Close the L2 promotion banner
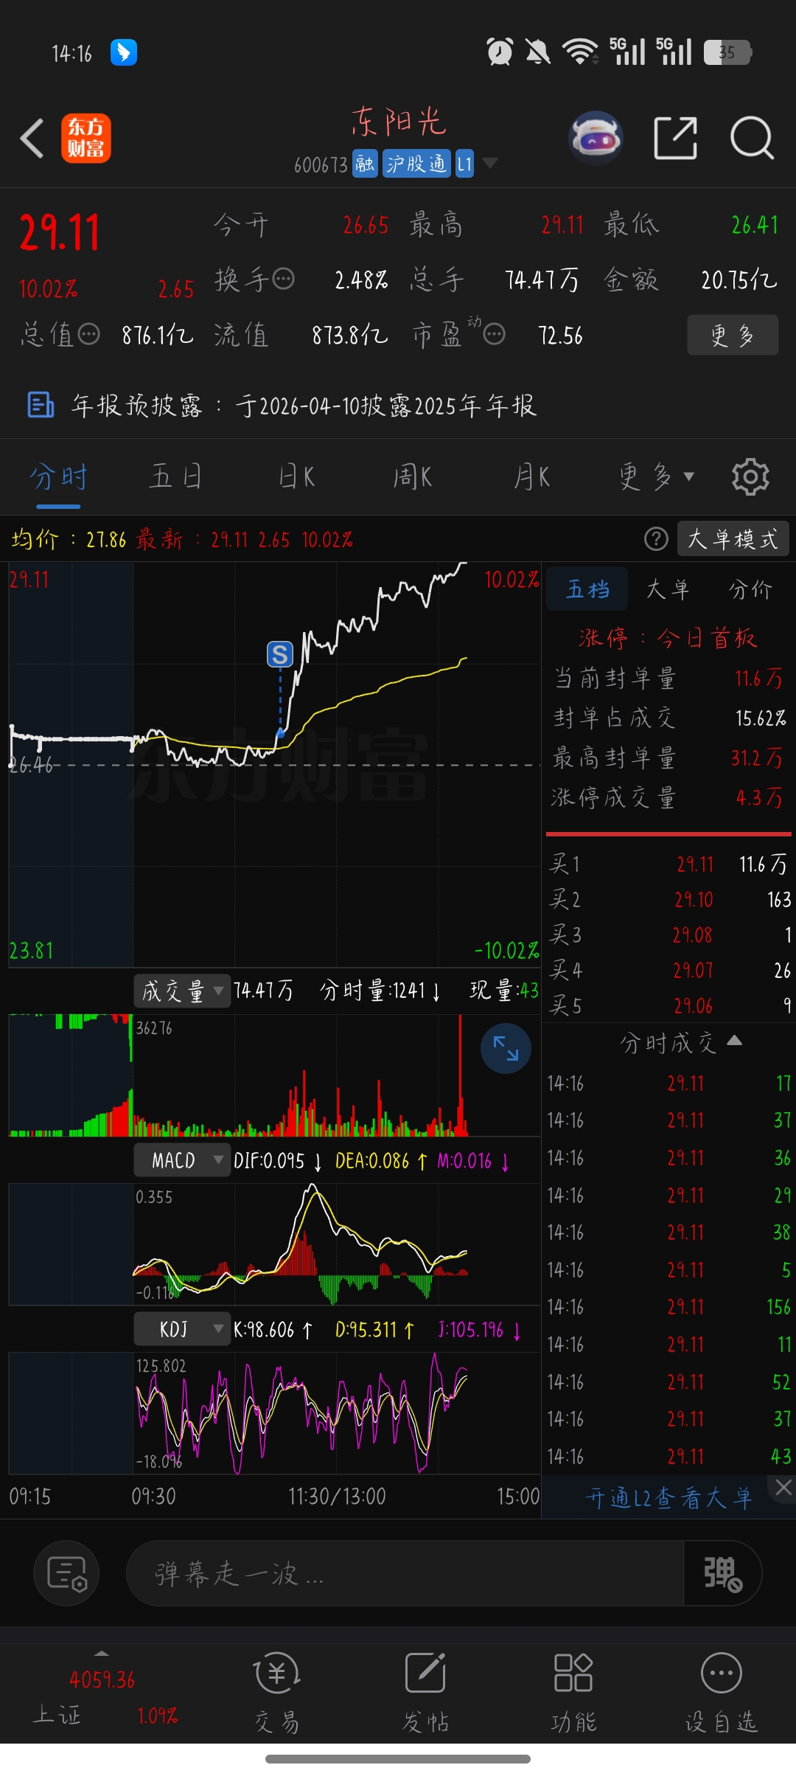 click(x=783, y=1488)
